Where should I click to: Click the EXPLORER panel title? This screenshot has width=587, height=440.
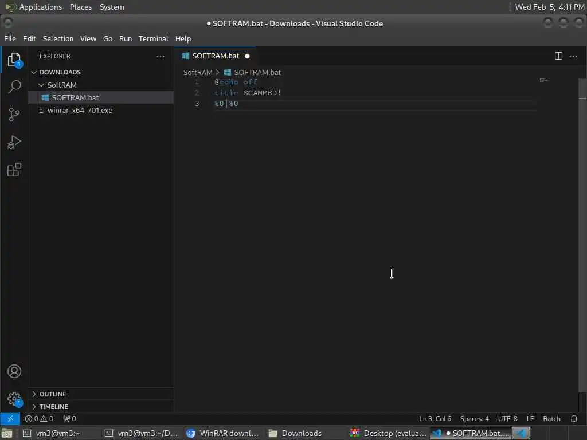pos(54,56)
